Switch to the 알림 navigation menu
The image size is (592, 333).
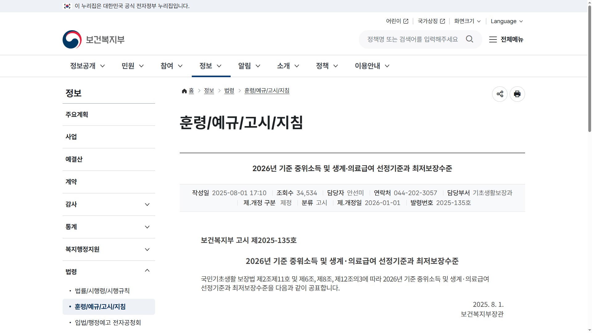[245, 66]
